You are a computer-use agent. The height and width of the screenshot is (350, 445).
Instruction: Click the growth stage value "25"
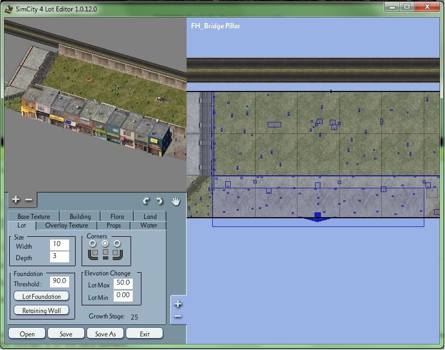click(x=134, y=317)
